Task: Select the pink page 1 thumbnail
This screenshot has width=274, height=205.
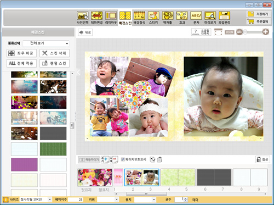Action: (118, 178)
